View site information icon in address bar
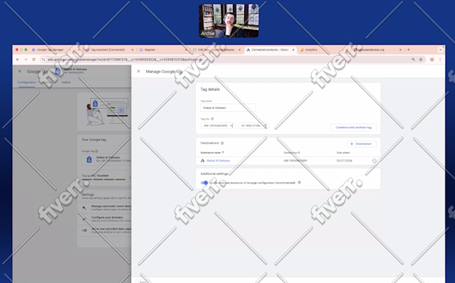 click(43, 59)
